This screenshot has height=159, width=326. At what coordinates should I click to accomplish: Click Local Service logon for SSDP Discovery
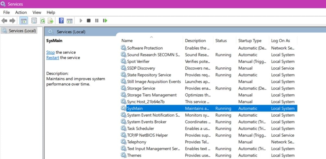pyautogui.click(x=283, y=68)
